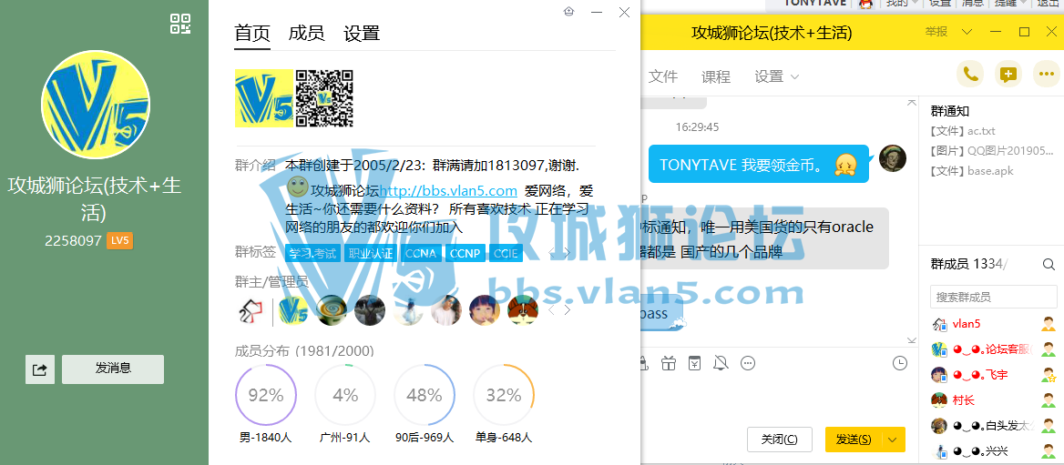Click the orange LV5 level badge
The width and height of the screenshot is (1064, 465).
click(119, 240)
